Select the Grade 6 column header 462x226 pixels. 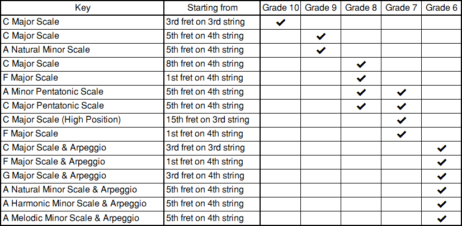[x=442, y=8]
